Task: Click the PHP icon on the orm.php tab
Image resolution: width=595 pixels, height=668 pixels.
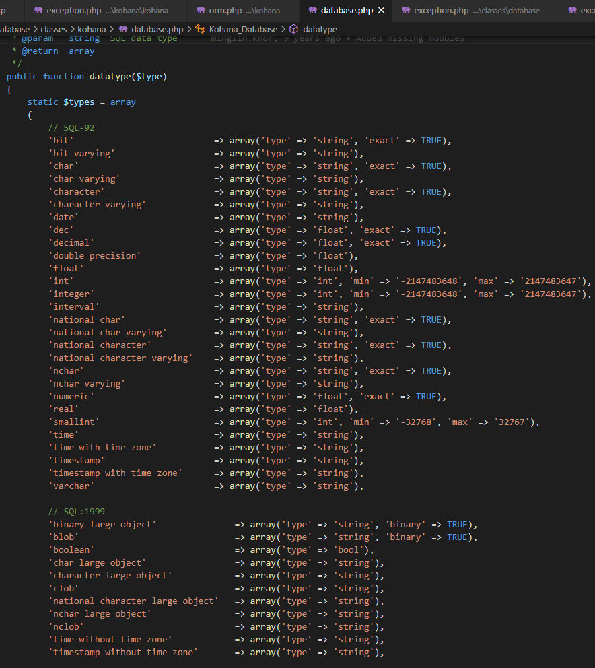Action: click(x=202, y=11)
